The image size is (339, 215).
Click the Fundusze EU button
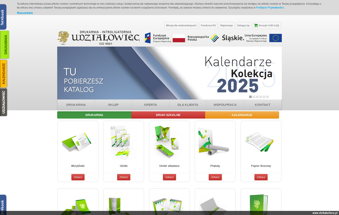click(208, 25)
